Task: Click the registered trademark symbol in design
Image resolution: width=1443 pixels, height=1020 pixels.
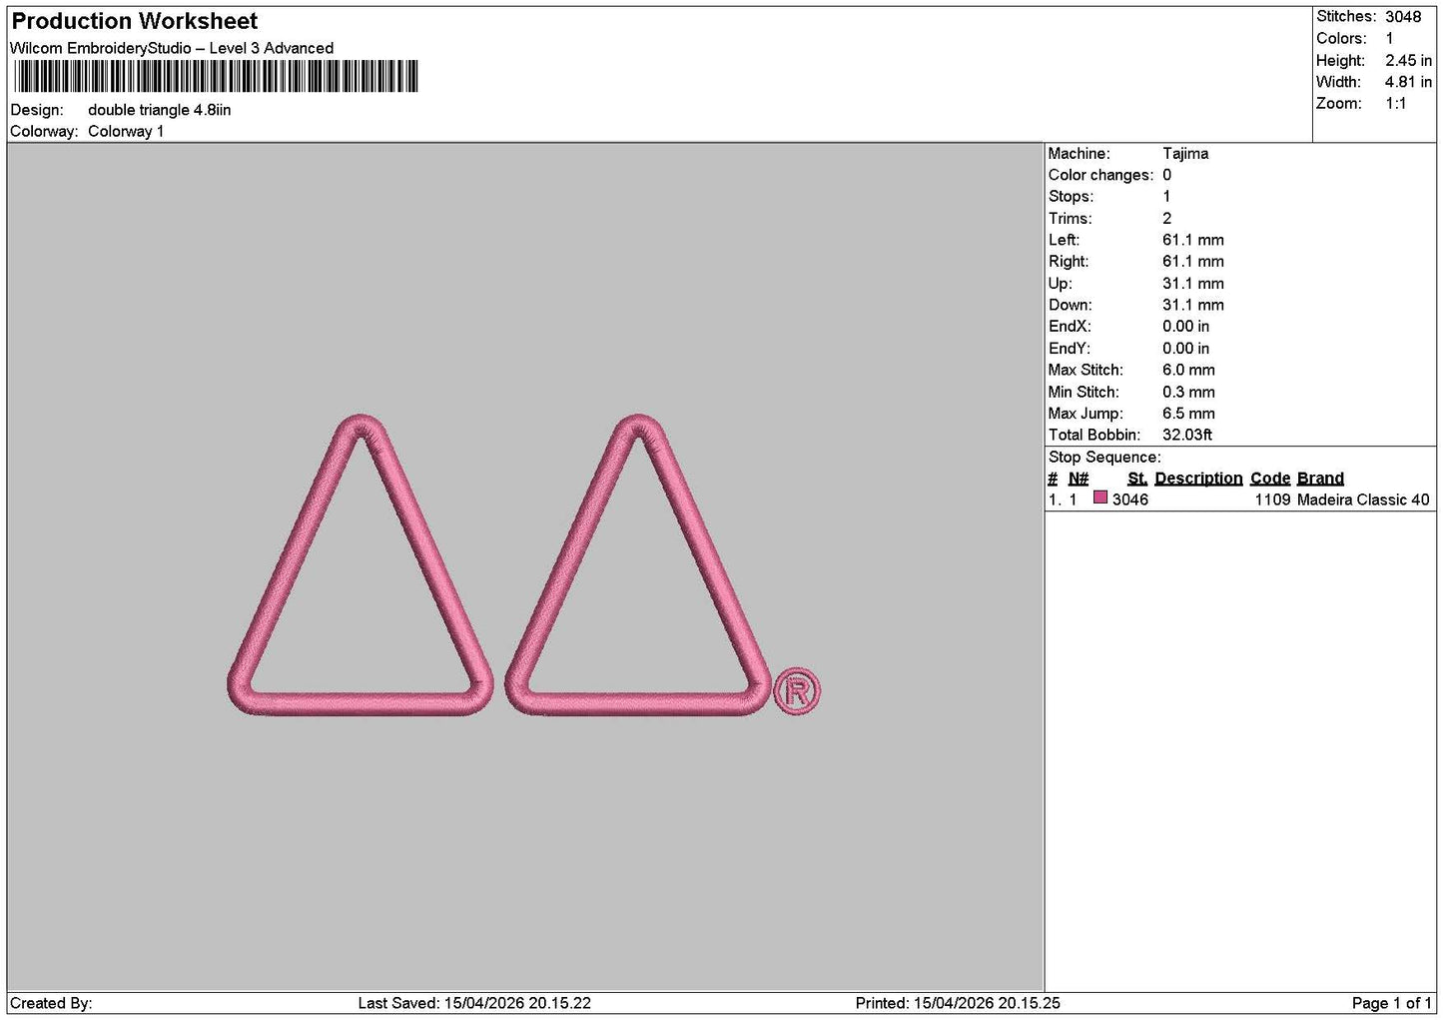Action: click(x=797, y=691)
